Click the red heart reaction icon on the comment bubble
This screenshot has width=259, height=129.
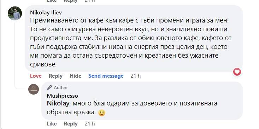pos(237,72)
